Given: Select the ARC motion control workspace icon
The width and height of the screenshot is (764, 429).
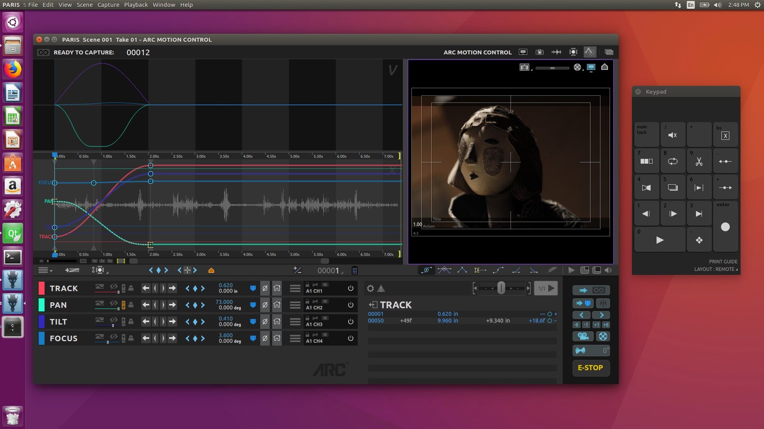Looking at the screenshot, I should point(589,52).
